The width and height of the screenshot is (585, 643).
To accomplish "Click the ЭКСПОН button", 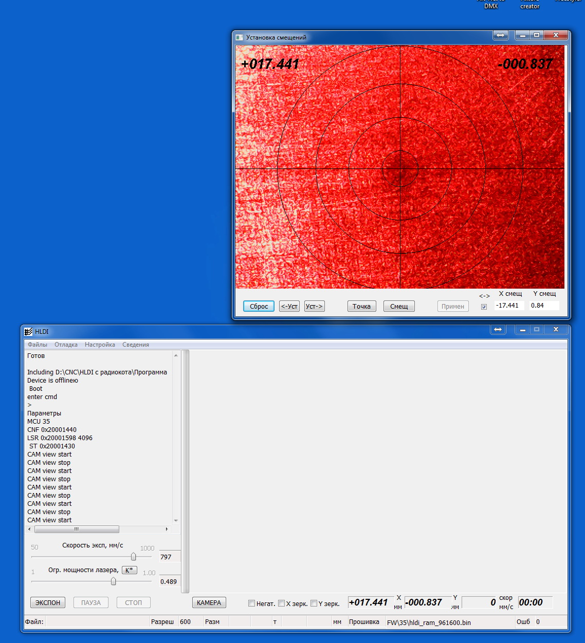I will point(48,602).
